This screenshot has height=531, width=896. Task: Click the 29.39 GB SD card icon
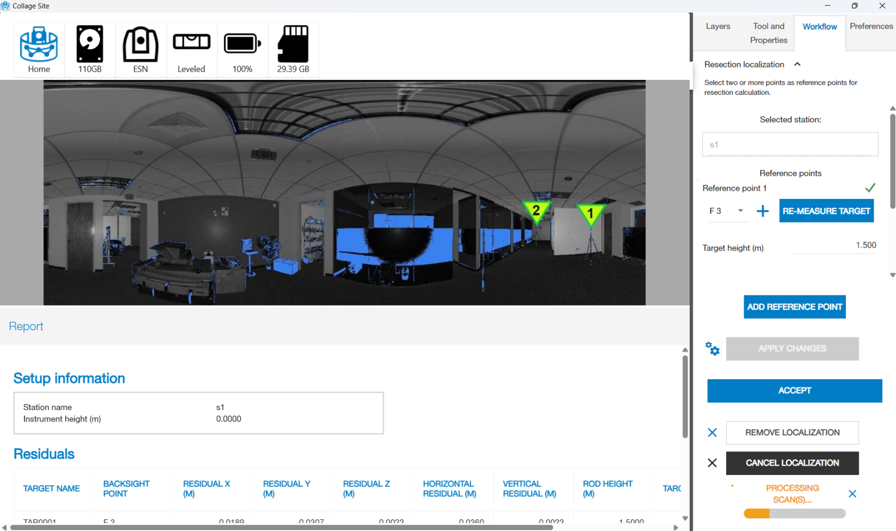(x=293, y=44)
